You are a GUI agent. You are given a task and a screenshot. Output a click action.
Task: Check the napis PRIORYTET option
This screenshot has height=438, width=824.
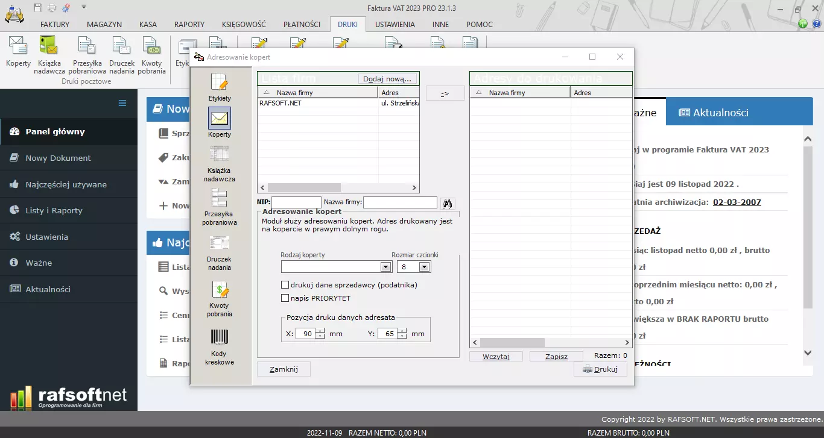(285, 298)
